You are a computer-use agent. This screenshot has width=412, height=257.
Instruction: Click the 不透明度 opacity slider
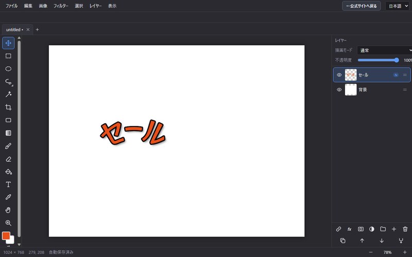pos(379,60)
